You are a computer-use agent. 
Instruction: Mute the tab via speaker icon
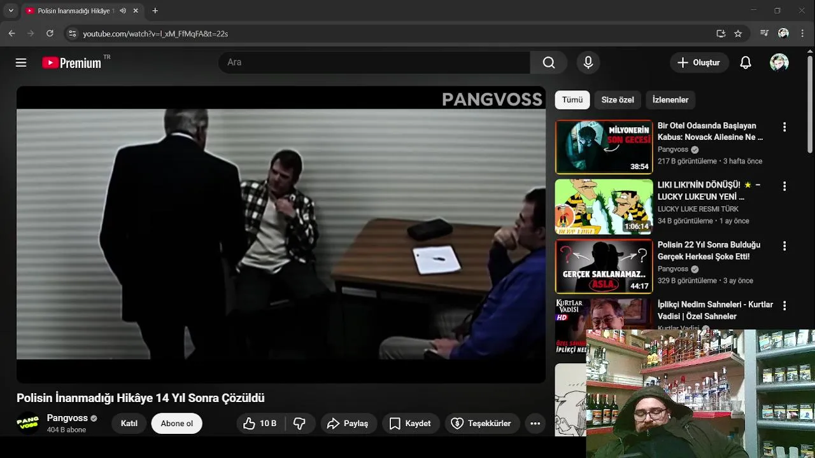pyautogui.click(x=122, y=11)
